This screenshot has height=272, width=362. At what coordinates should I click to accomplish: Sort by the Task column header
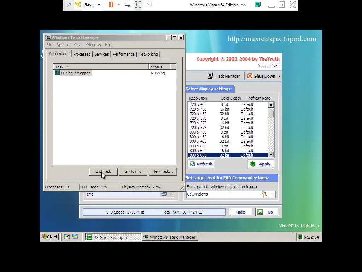(x=101, y=67)
